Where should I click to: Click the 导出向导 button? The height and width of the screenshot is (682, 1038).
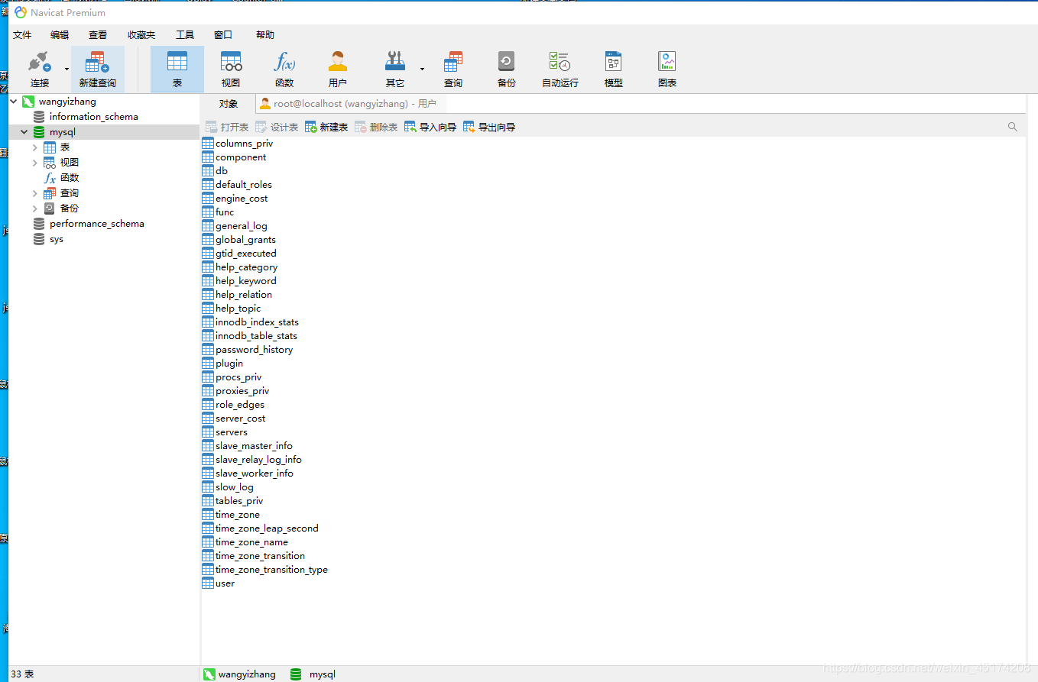tap(489, 127)
